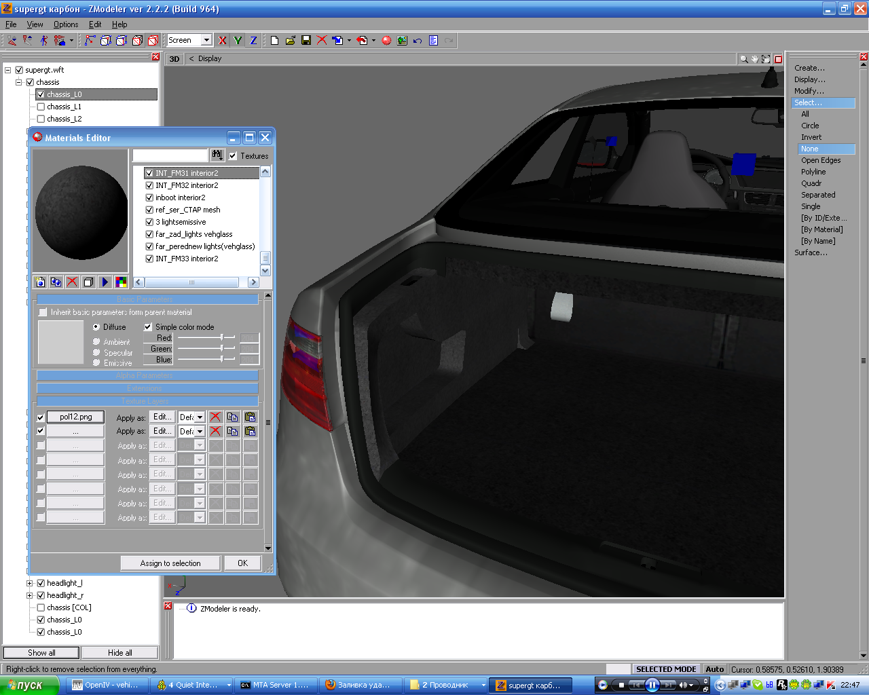Click the red X delete material icon
The width and height of the screenshot is (869, 695).
click(72, 282)
